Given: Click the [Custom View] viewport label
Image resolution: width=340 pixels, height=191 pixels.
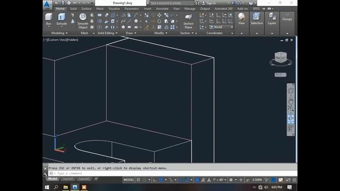Looking at the screenshot, I should coord(57,40).
